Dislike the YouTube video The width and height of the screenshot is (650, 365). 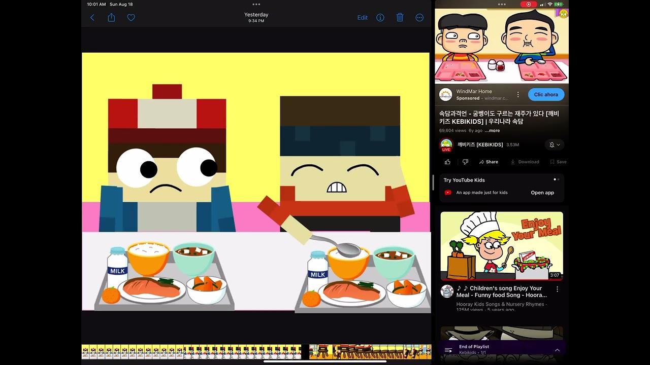pos(465,162)
